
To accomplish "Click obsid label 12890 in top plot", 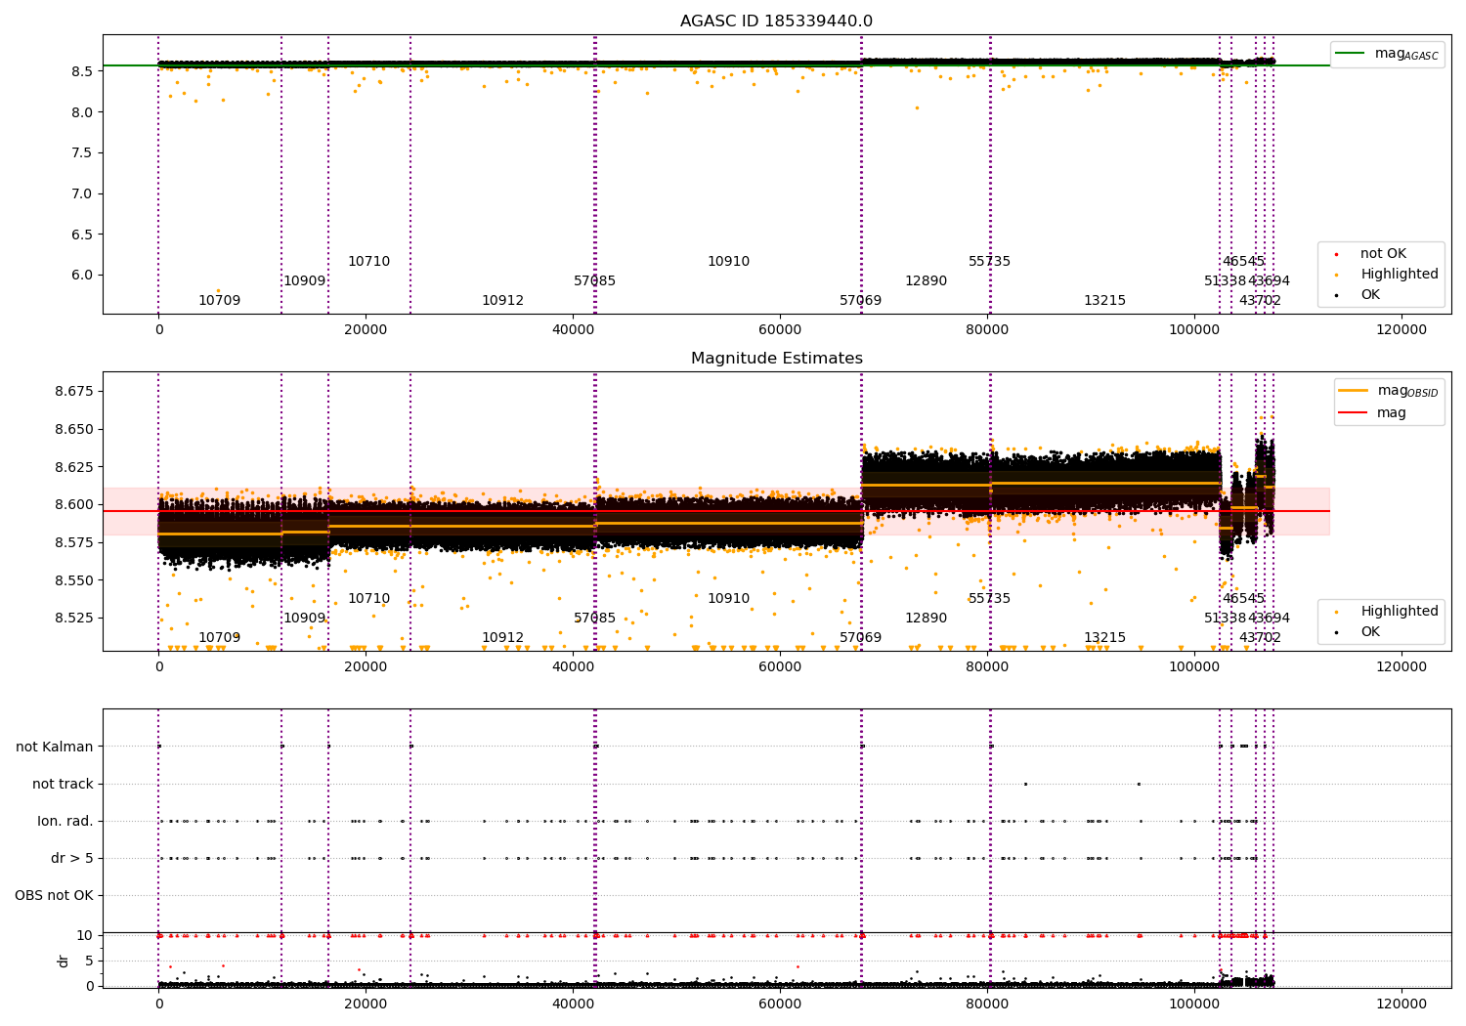I will [x=926, y=281].
